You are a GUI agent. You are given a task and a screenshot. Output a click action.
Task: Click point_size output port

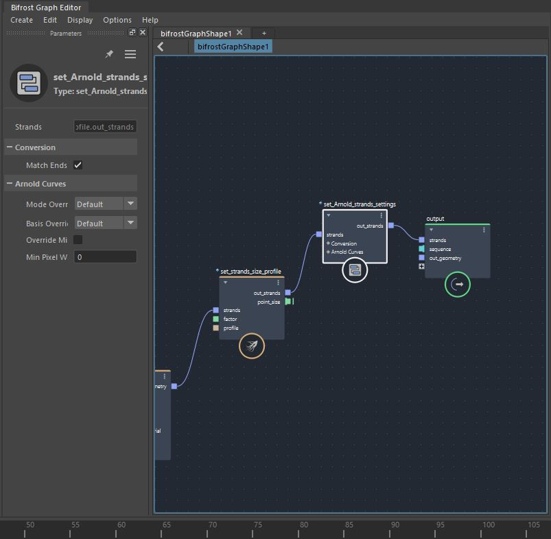[x=288, y=301]
